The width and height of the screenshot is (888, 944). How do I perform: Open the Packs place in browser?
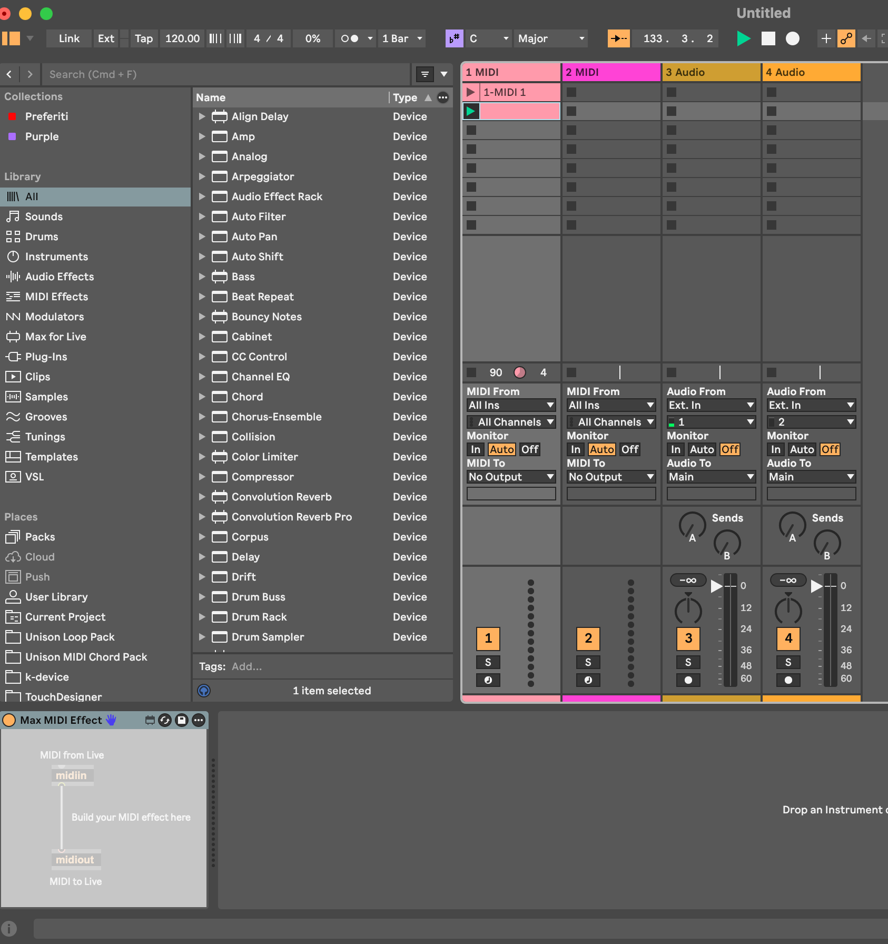40,537
